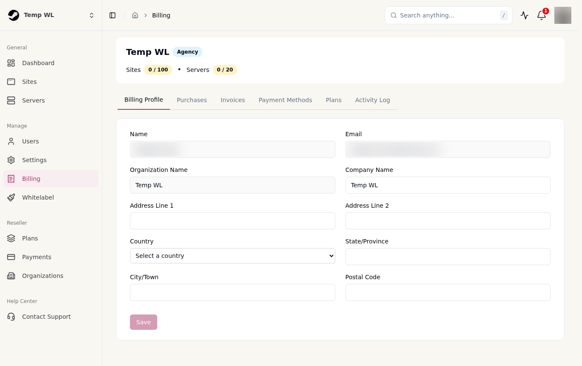This screenshot has width=582, height=366.
Task: Open user avatar menu
Action: [563, 15]
